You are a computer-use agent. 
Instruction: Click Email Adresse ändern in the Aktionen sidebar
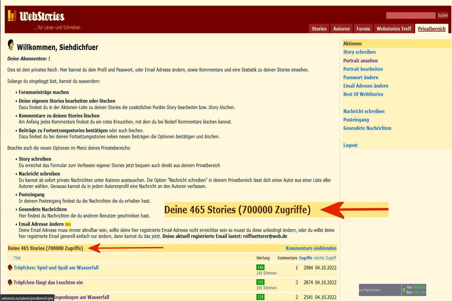click(x=366, y=86)
